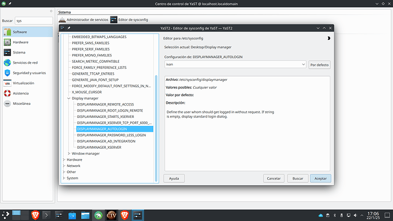Image resolution: width=393 pixels, height=221 pixels.
Task: Click the Aceptar button
Action: pos(321,178)
